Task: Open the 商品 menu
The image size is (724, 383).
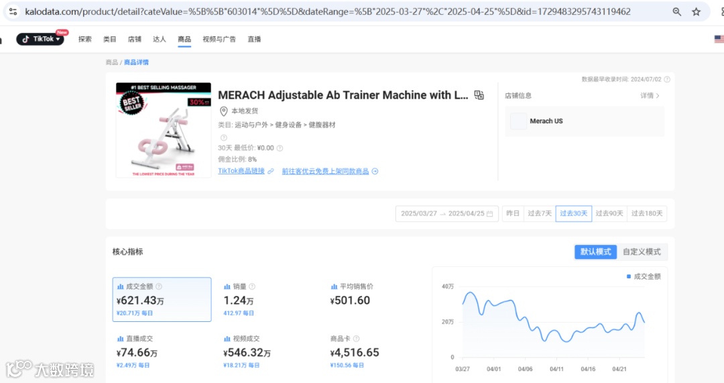Action: pyautogui.click(x=184, y=40)
